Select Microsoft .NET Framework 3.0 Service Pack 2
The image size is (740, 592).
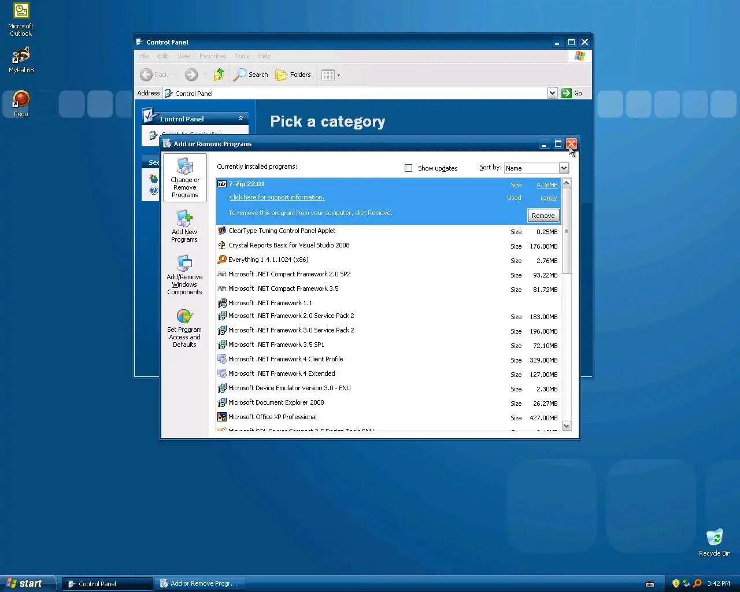click(388, 330)
